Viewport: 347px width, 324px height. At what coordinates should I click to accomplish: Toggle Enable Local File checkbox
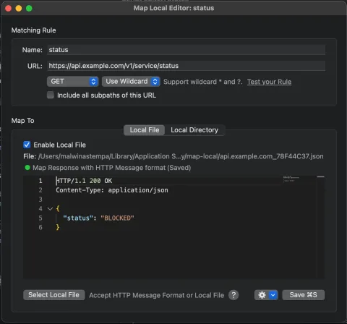(27, 145)
